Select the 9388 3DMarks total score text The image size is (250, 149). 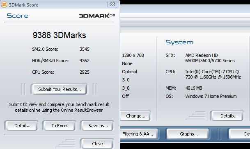click(x=59, y=35)
